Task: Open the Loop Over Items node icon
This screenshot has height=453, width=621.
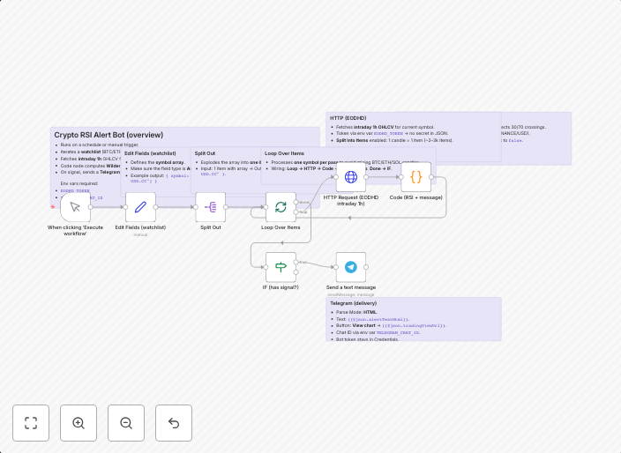Action: [281, 208]
